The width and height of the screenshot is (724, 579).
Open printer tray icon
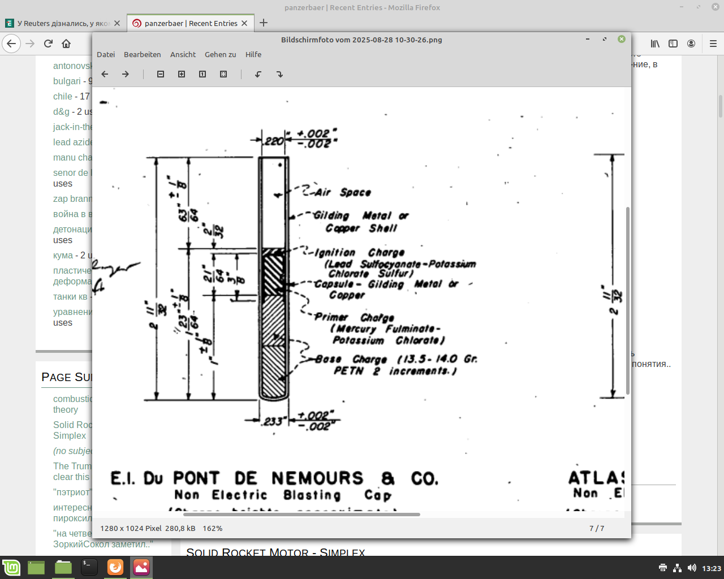663,568
